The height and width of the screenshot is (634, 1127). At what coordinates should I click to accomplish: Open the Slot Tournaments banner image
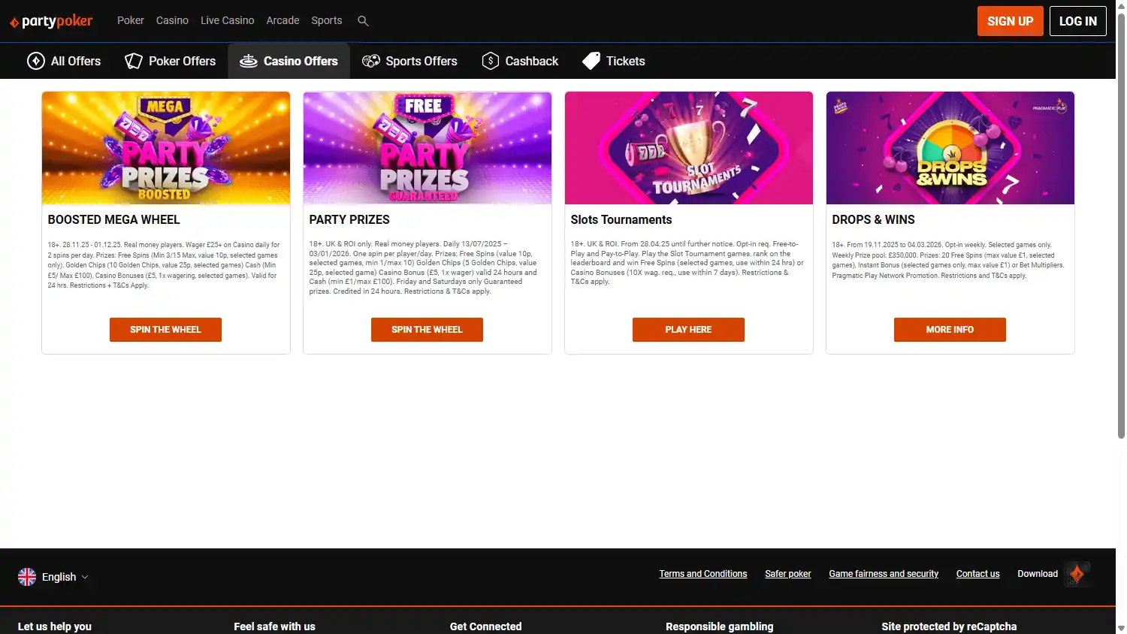[x=689, y=148]
